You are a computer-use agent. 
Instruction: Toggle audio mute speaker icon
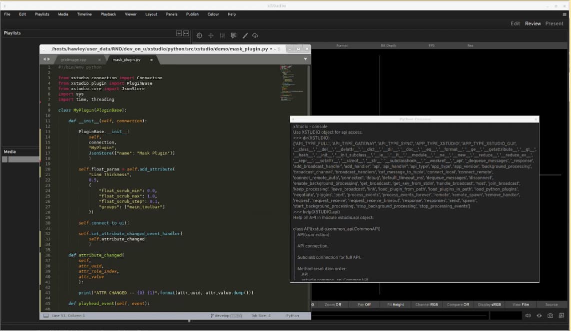pos(528,316)
